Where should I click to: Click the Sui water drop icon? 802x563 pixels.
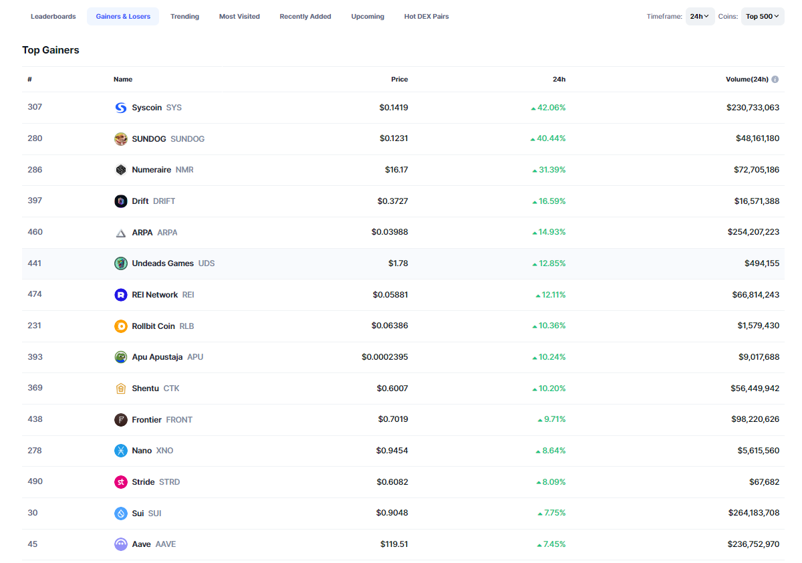120,514
